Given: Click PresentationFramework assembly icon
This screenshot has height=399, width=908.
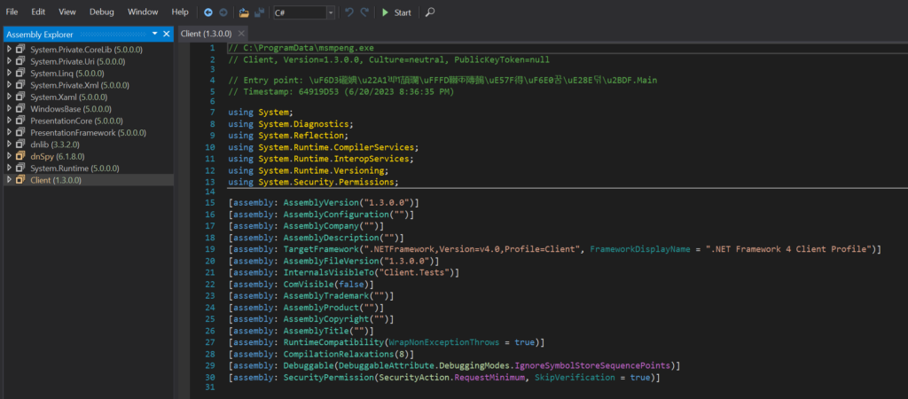Looking at the screenshot, I should click(x=21, y=133).
